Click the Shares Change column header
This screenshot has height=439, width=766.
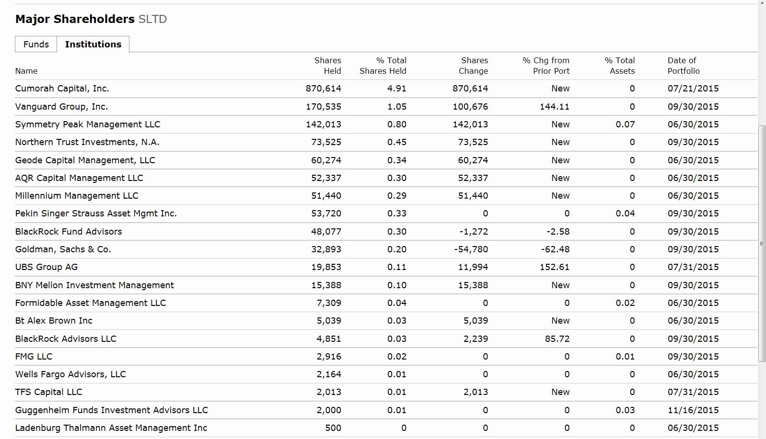pos(474,66)
